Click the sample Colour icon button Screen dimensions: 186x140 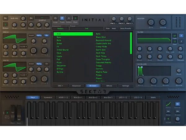pyautogui.click(x=69, y=18)
